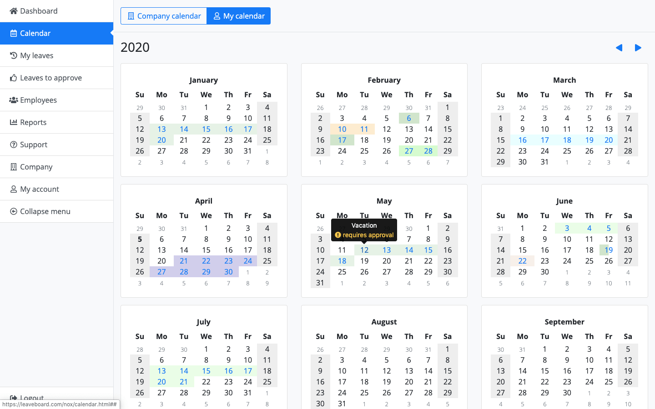Open My account menu item

coord(56,189)
